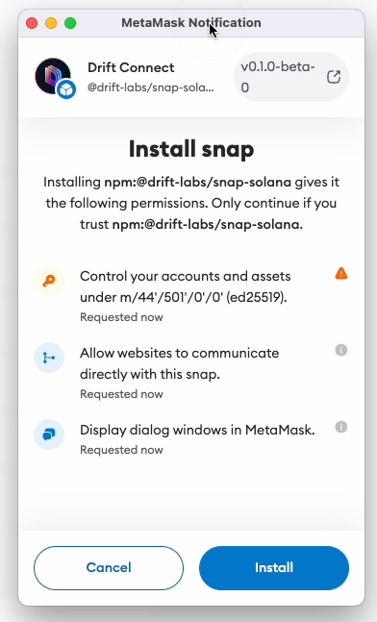Screen dimensions: 377x622
Task: Click the dialog windows chat icon
Action: [x=49, y=435]
